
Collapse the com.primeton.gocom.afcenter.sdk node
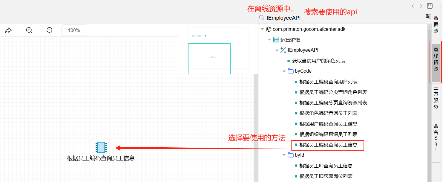[262, 29]
